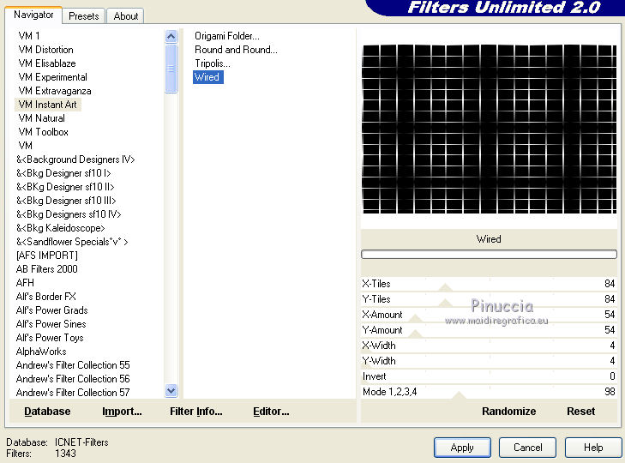Open Filter Info
This screenshot has height=463, width=625.
coord(196,412)
